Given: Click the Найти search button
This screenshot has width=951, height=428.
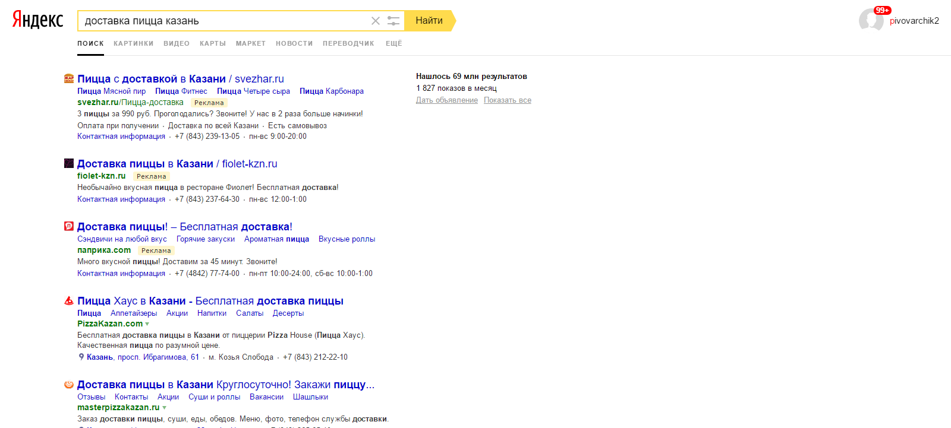Looking at the screenshot, I should click(429, 21).
